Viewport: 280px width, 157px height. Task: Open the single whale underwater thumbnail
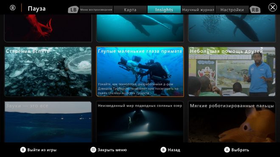pyautogui.click(x=140, y=28)
